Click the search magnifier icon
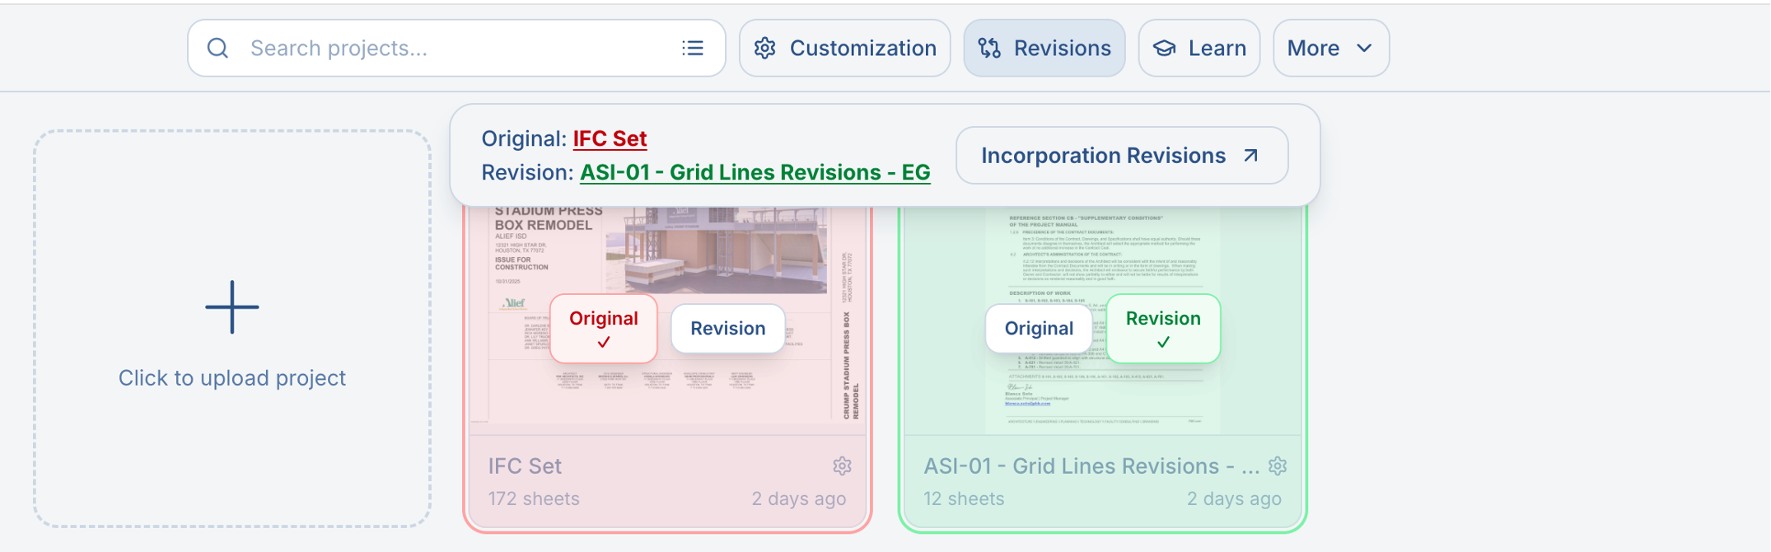 click(217, 49)
